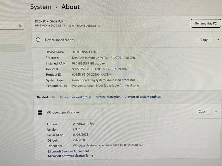Click the Device name label

tap(54, 52)
